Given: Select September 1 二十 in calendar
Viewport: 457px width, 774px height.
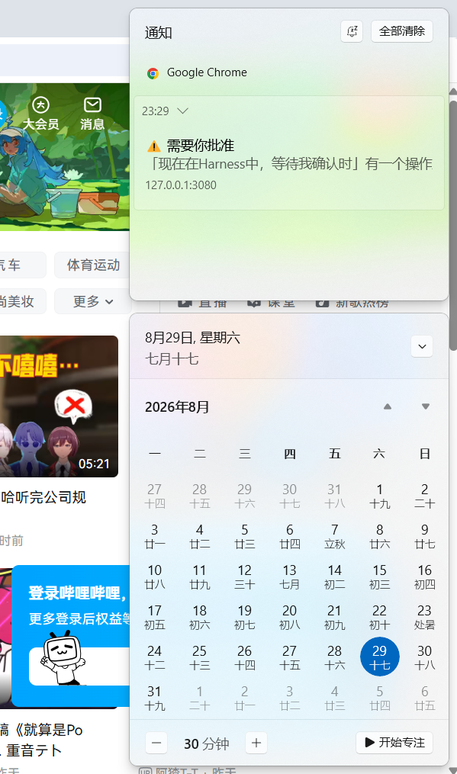Looking at the screenshot, I should coord(200,698).
